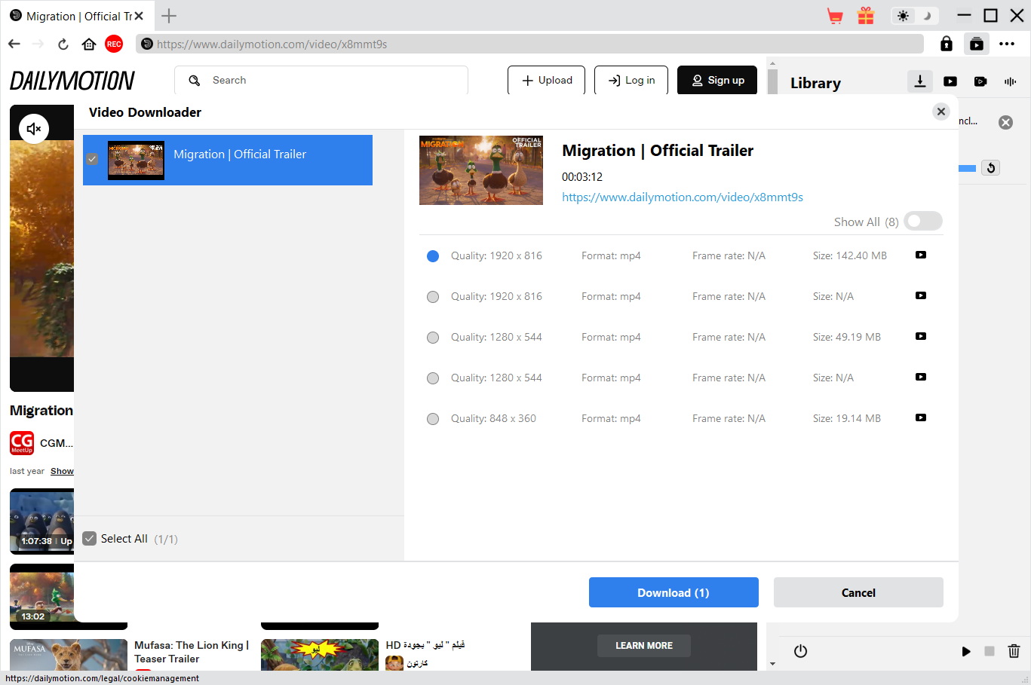Open the three-dot more menu
The image size is (1031, 685).
(x=1007, y=44)
